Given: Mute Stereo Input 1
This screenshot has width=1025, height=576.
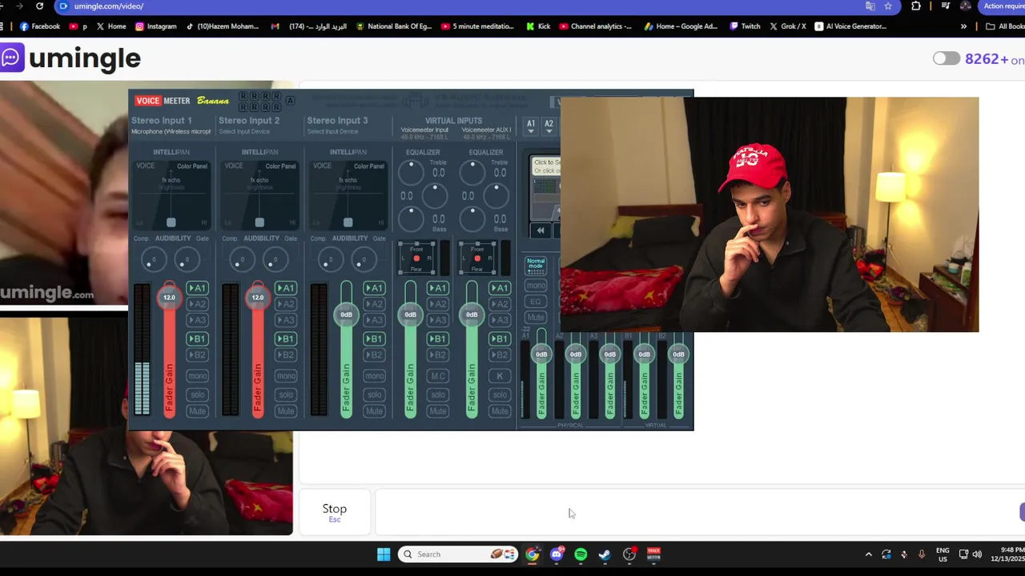Looking at the screenshot, I should (x=197, y=411).
